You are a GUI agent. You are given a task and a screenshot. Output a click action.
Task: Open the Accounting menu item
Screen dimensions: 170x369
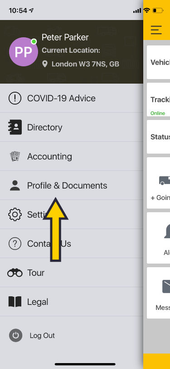pyautogui.click(x=72, y=156)
